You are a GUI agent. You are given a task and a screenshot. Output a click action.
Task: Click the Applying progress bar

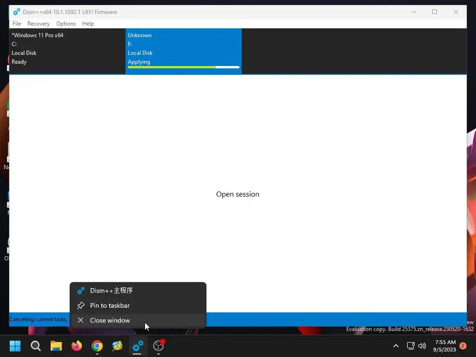(184, 67)
